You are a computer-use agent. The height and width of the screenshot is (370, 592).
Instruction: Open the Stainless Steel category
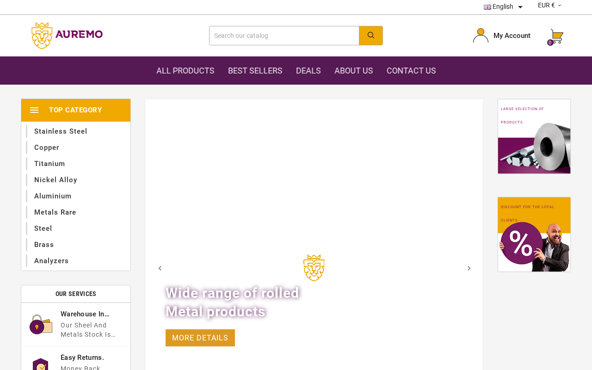click(x=61, y=131)
